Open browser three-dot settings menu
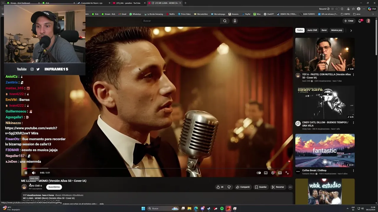The image size is (378, 212). coord(364,9)
